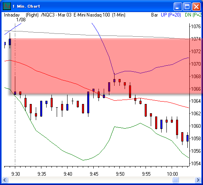Minimize the 1 Min. Chart window
This screenshot has height=185, width=203.
(178, 6)
